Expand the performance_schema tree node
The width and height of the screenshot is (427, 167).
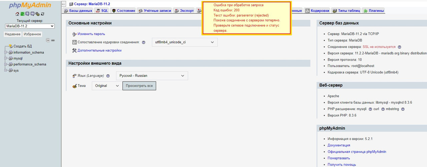[x=6, y=64]
